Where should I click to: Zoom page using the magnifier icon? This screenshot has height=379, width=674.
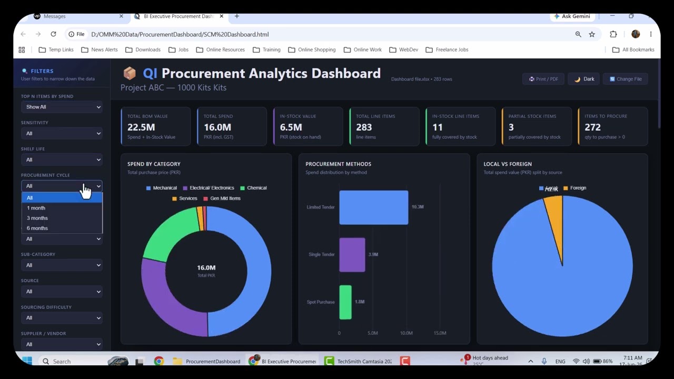(578, 34)
